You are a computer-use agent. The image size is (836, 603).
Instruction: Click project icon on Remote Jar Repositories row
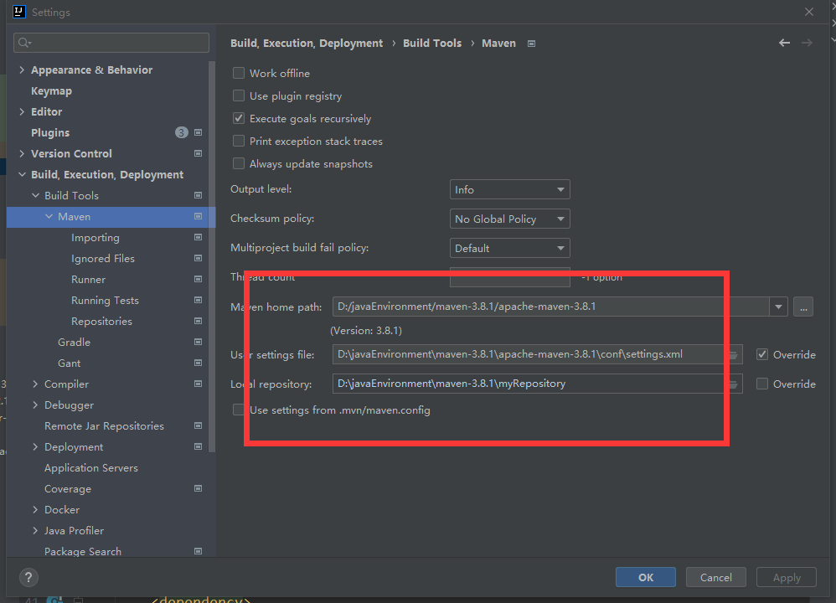pos(198,426)
